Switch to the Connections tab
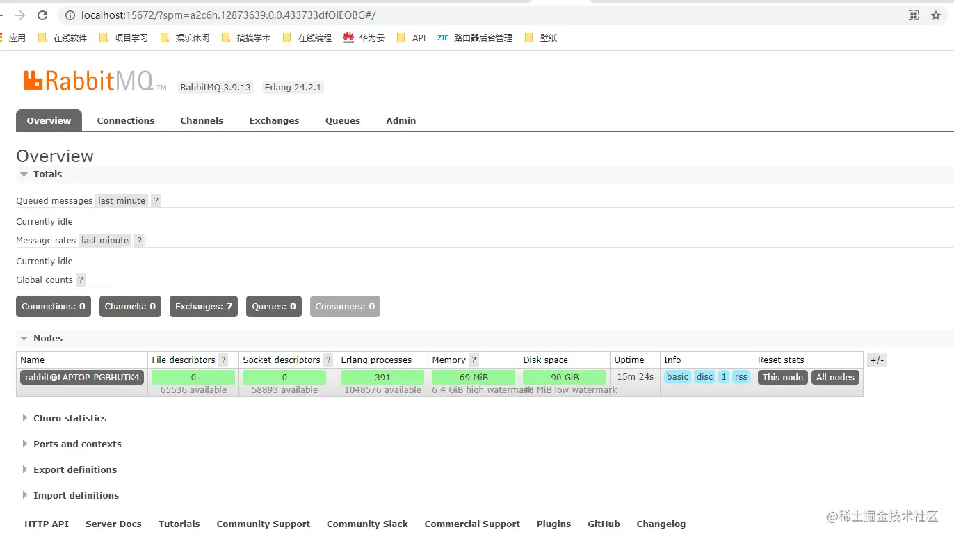This screenshot has height=539, width=954. [126, 120]
